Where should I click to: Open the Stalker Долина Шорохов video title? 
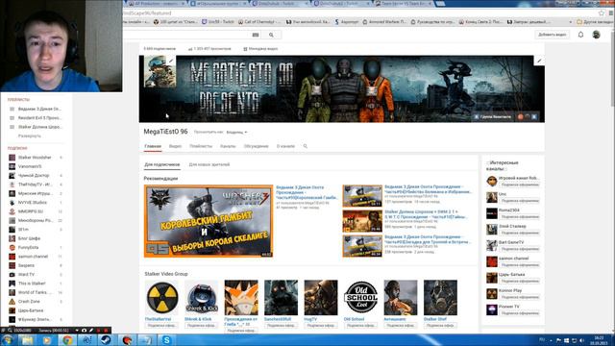click(426, 214)
